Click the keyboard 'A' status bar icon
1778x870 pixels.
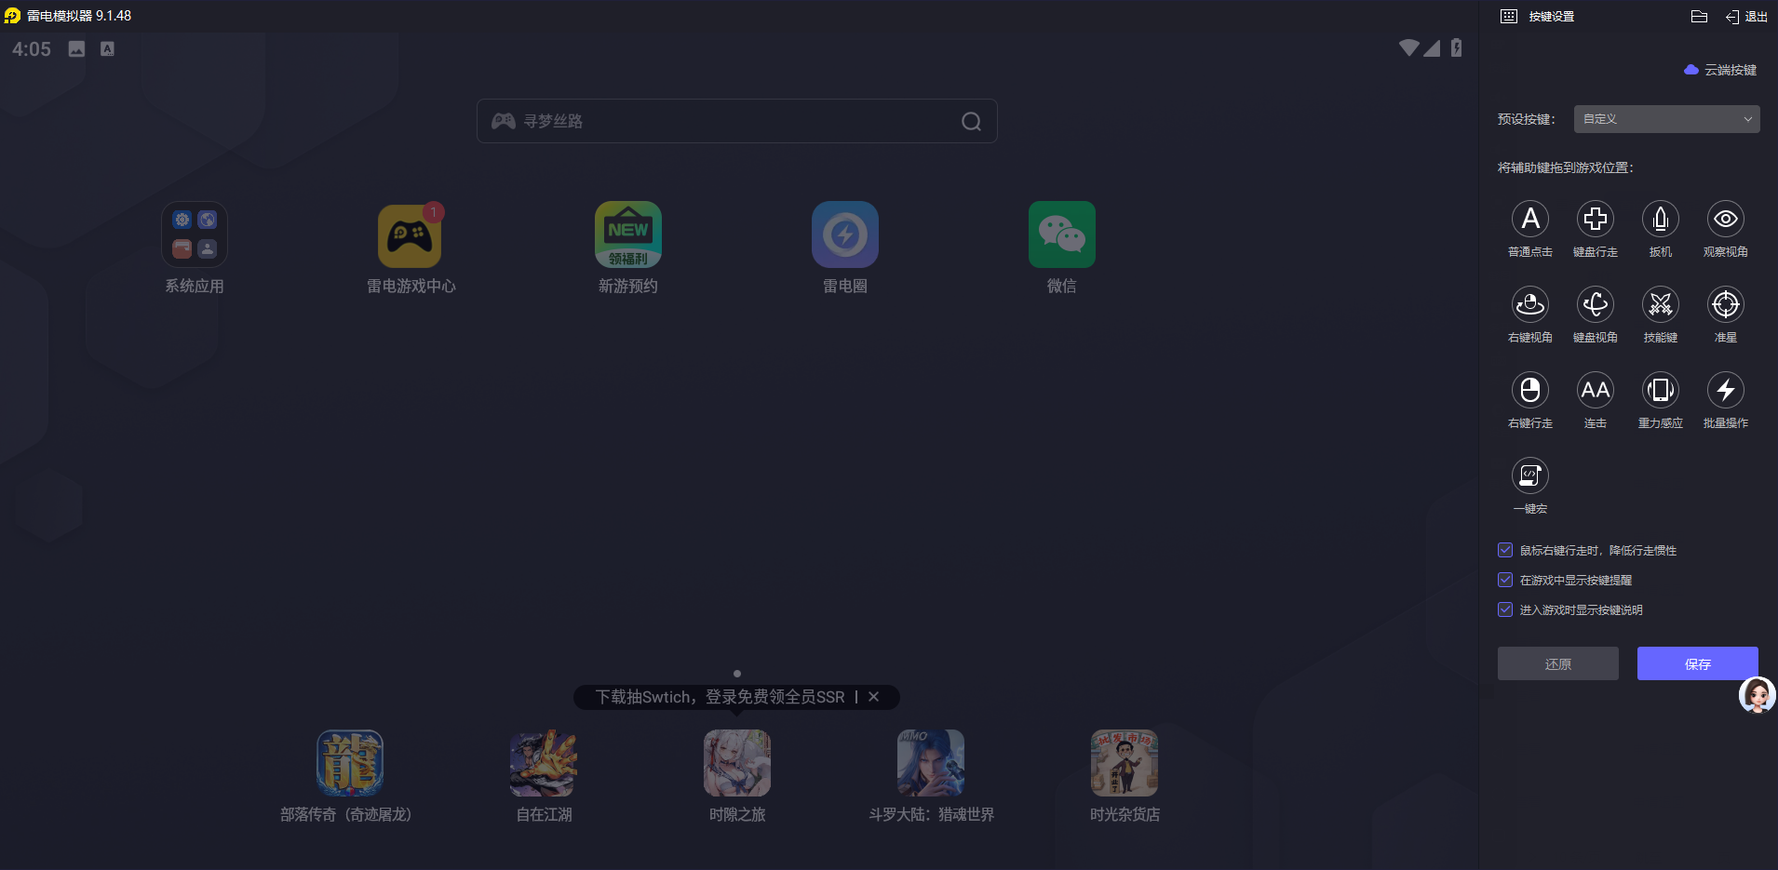pos(108,49)
